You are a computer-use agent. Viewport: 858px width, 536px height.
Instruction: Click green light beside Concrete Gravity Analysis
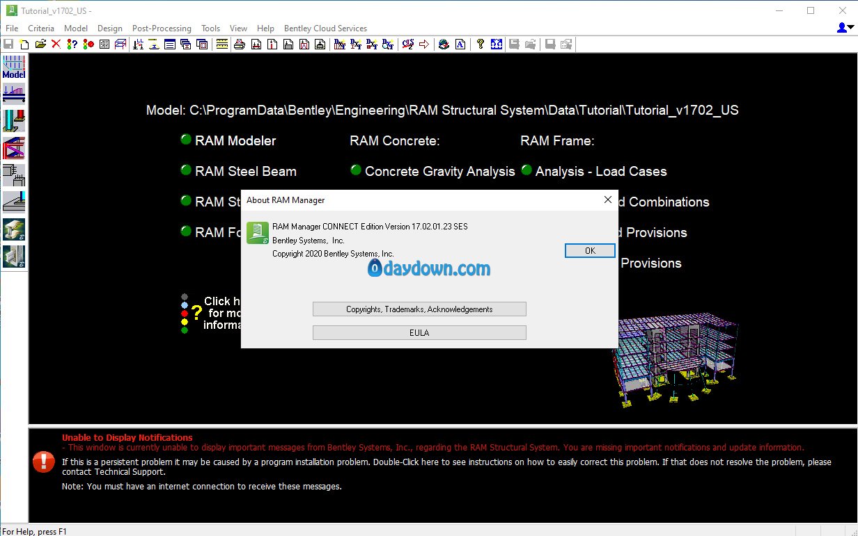[x=356, y=170]
